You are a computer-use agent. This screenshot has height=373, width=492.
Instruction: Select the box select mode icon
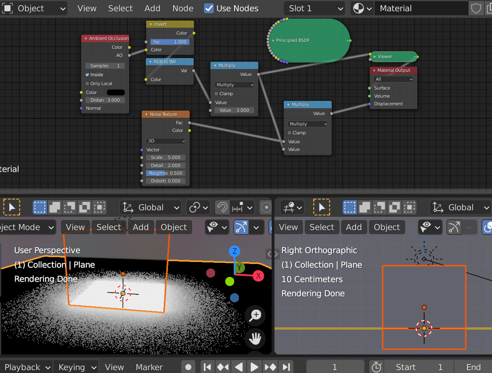pos(40,207)
